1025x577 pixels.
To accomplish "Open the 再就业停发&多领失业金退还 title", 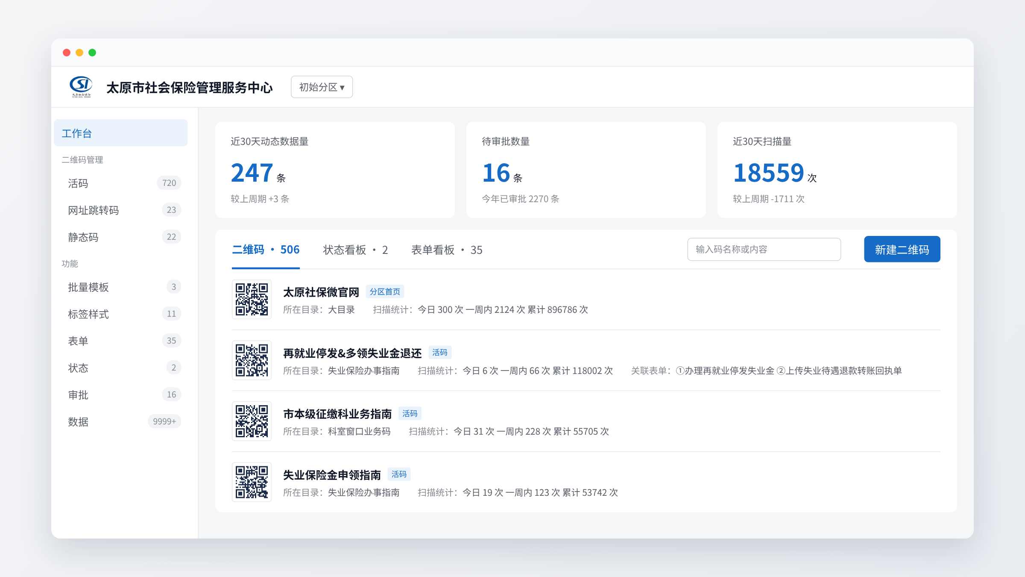I will point(352,353).
